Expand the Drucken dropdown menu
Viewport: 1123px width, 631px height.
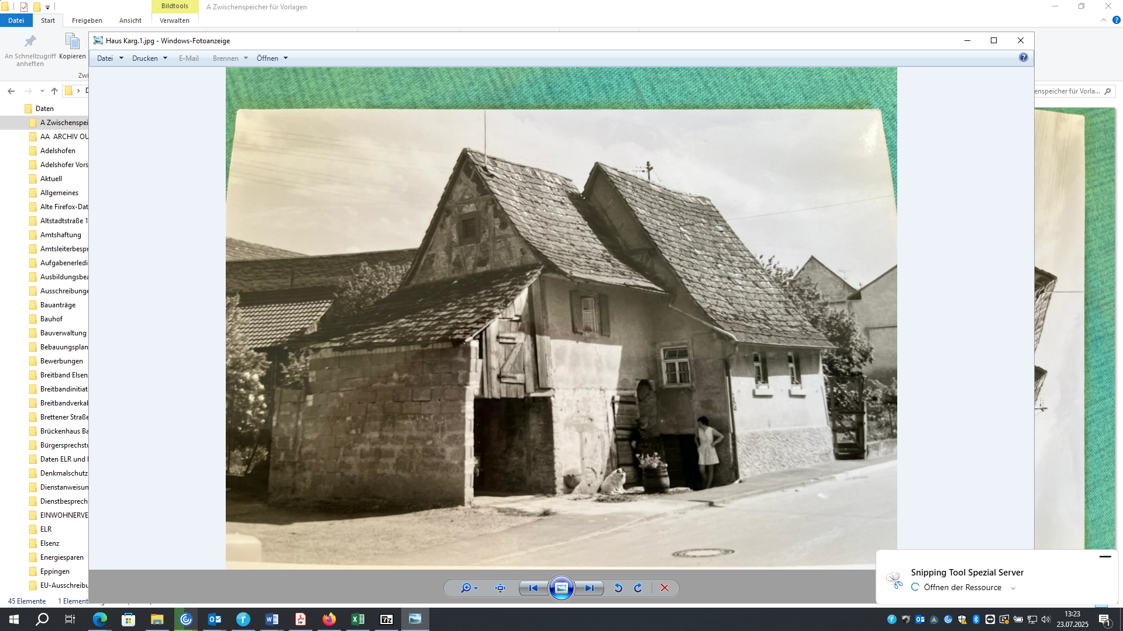(x=150, y=58)
